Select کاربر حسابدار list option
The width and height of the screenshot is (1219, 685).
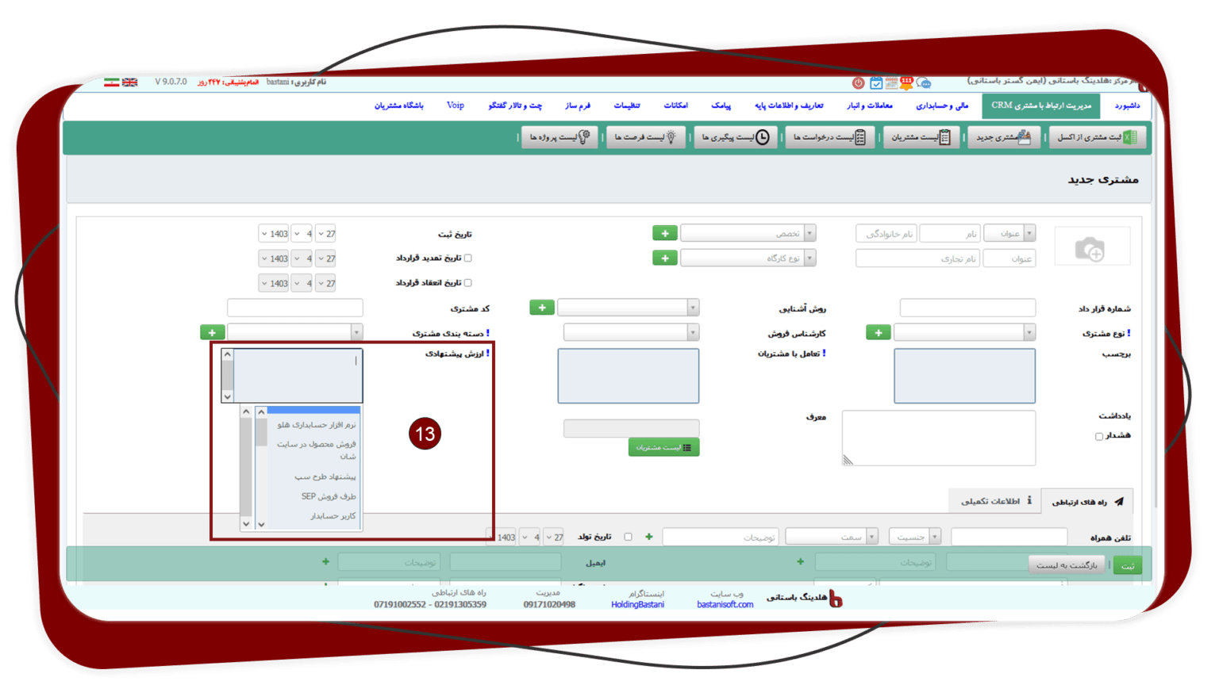pos(314,516)
